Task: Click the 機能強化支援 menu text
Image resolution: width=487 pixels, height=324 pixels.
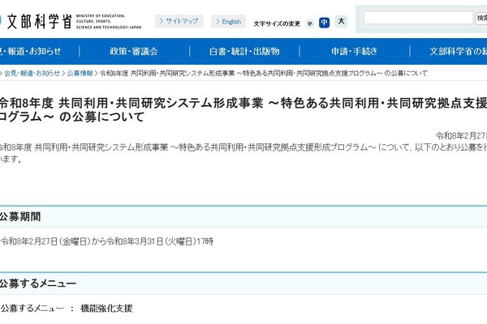Action: 106,308
